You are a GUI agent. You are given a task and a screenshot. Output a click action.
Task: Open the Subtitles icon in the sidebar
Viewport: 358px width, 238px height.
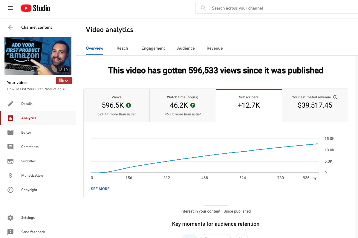coord(10,161)
